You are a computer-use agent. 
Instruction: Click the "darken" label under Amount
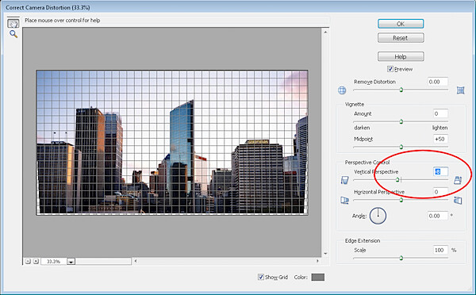362,128
